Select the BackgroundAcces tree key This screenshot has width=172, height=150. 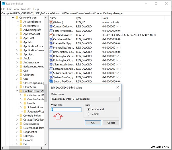34,67
